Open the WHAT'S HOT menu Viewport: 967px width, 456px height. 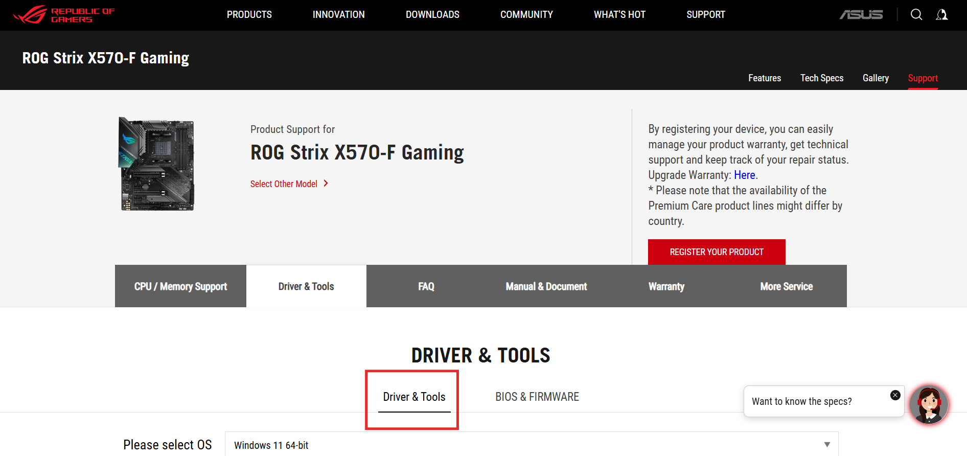(x=619, y=15)
